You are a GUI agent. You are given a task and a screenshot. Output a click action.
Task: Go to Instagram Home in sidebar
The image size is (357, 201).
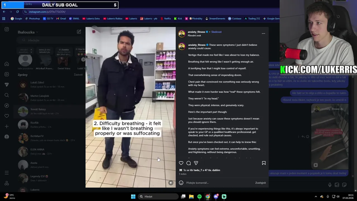pyautogui.click(x=7, y=64)
